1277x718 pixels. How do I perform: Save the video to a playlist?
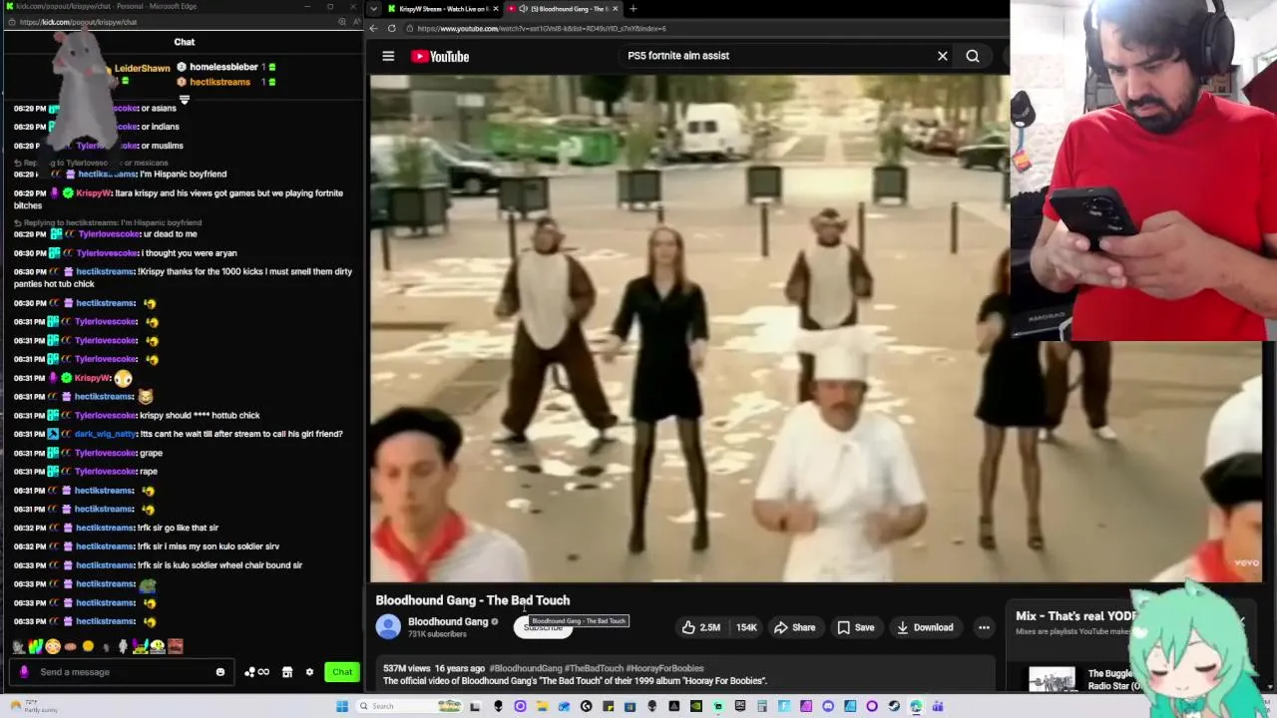(x=856, y=627)
